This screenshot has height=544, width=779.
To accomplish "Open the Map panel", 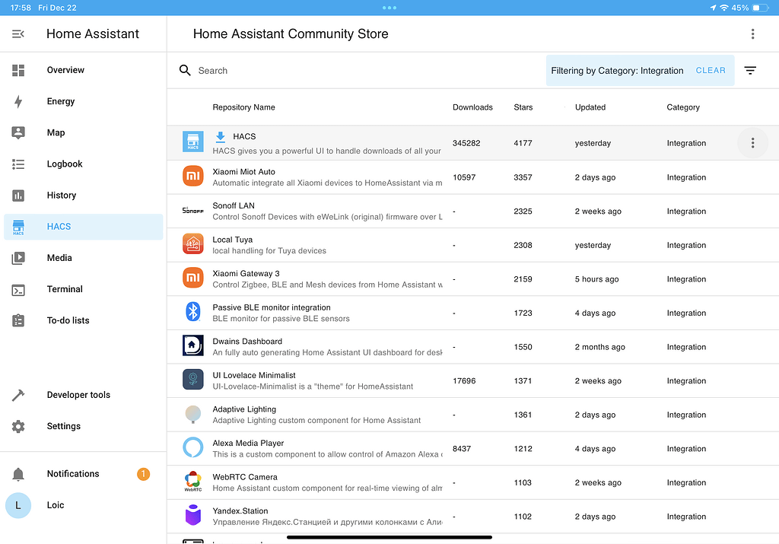I will [x=56, y=132].
